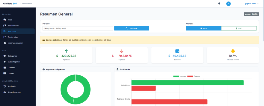Click the Administracion icon in sidebar
Image resolution: width=264 pixels, height=106 pixels.
click(x=4, y=92)
